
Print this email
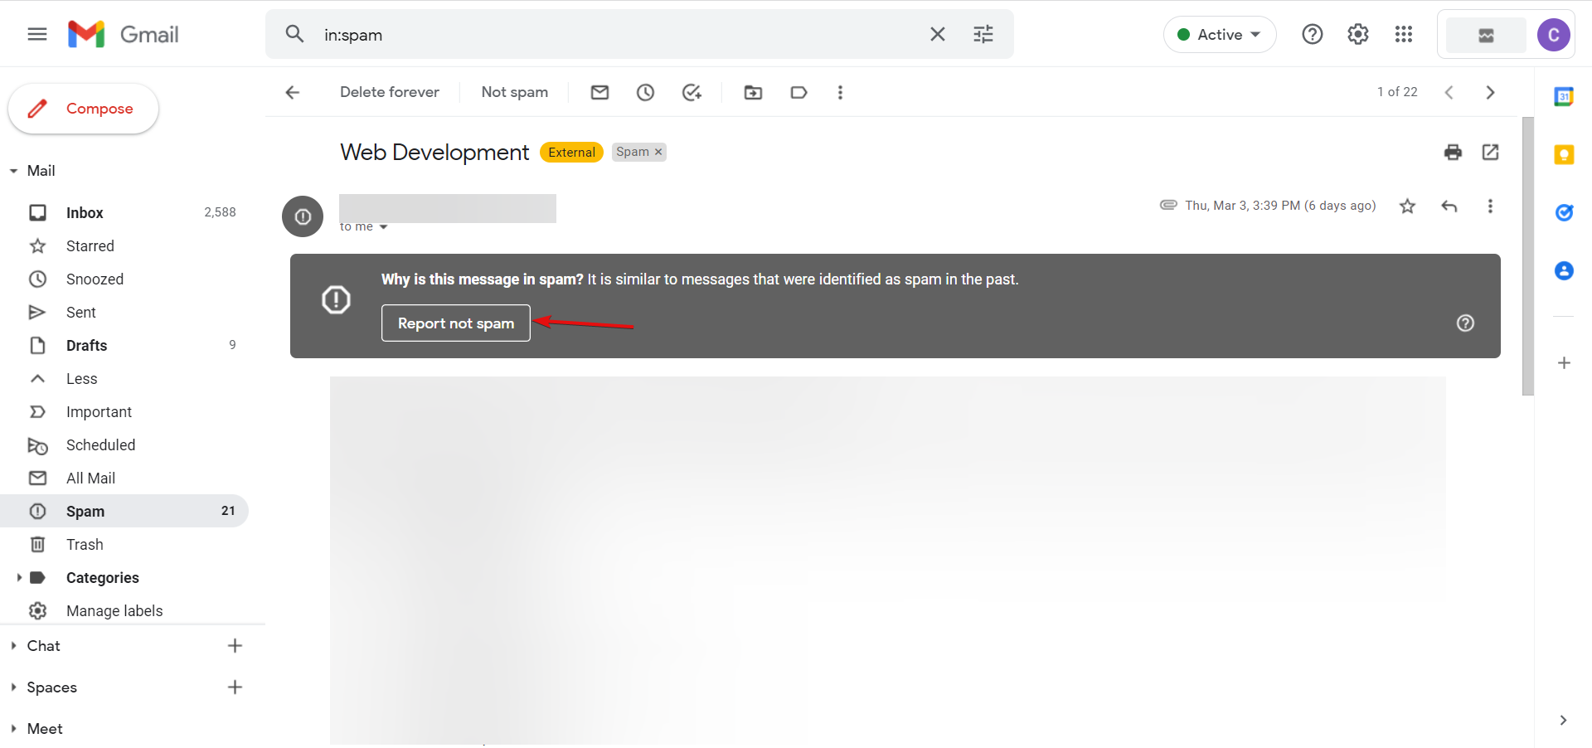[1453, 153]
